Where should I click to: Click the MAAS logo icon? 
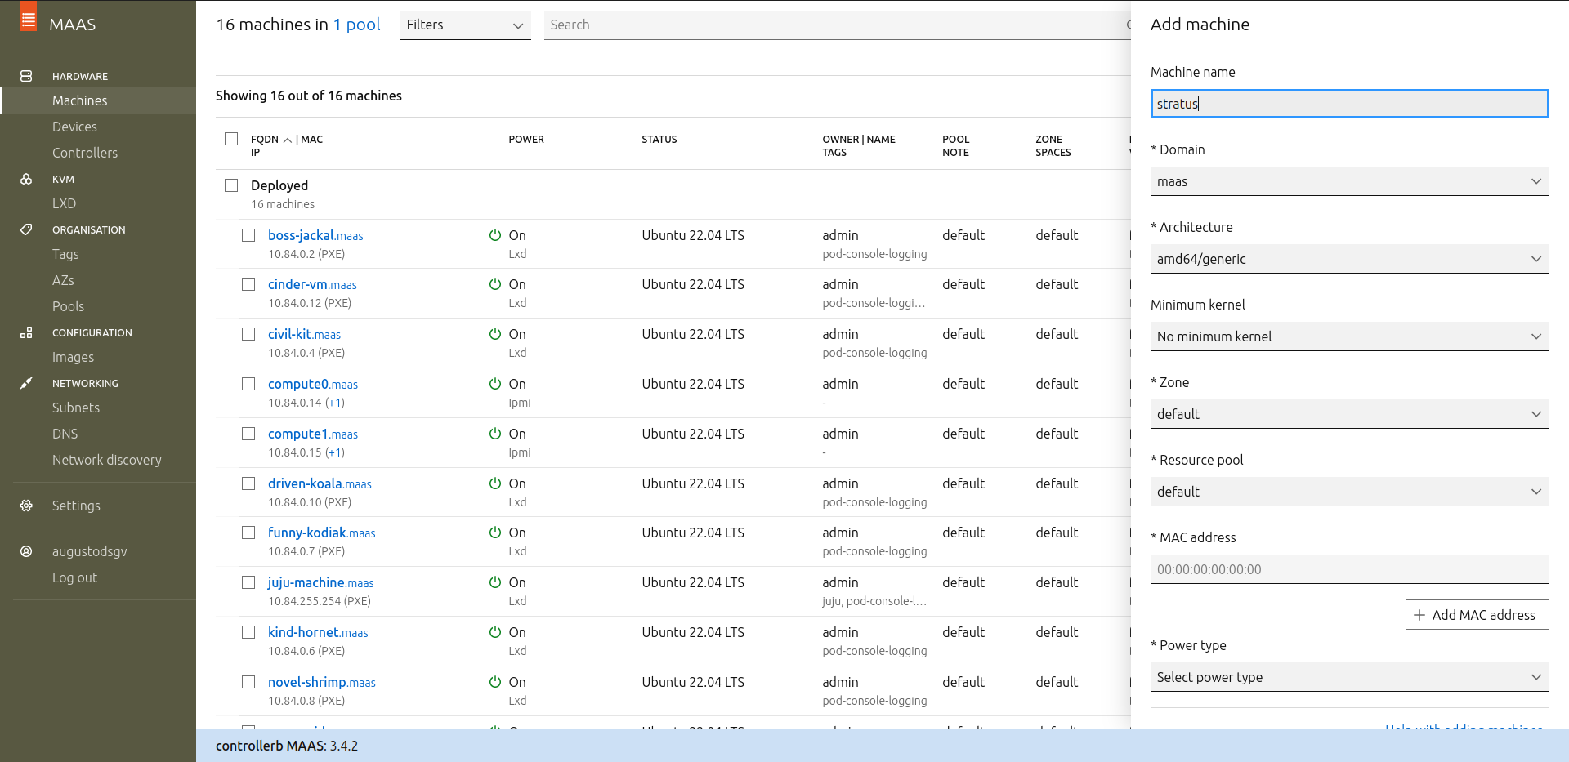click(x=28, y=17)
